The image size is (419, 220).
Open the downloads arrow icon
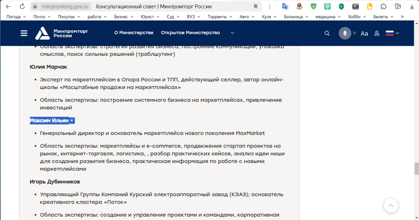(x=411, y=6)
